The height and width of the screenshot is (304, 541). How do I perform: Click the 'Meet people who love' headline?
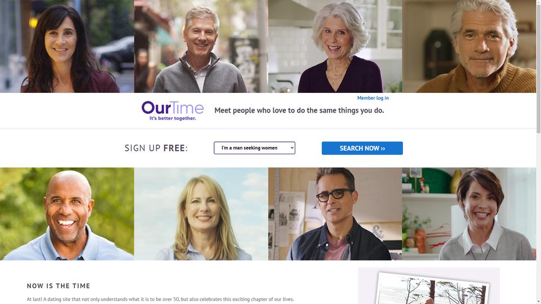[299, 110]
